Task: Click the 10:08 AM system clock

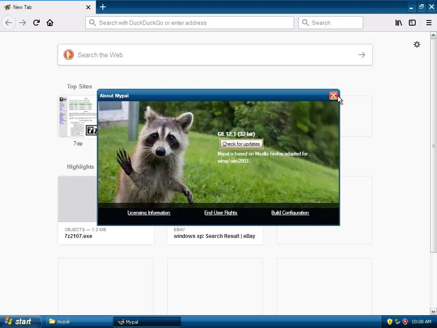Action: 421,322
